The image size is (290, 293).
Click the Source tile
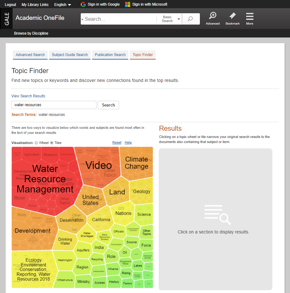pos(132,242)
